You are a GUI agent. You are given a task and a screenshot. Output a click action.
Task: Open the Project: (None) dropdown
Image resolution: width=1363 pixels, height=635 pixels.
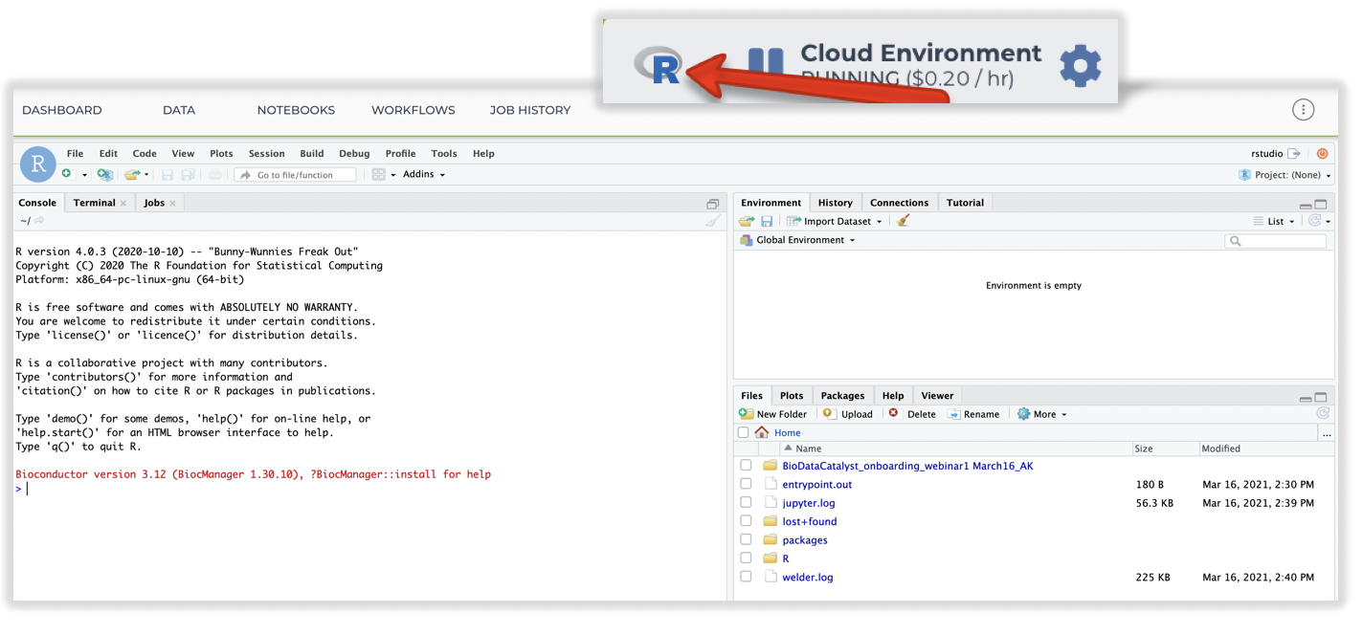1285,175
